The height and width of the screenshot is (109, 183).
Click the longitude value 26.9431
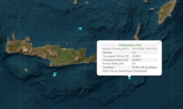pos(137,60)
